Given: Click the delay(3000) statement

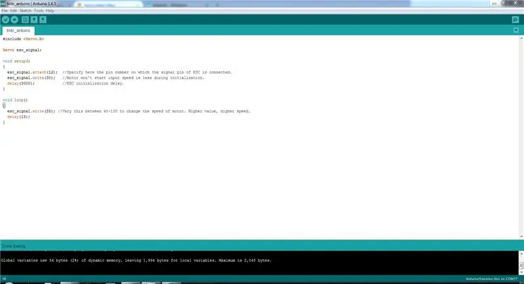Looking at the screenshot, I should 21,84.
